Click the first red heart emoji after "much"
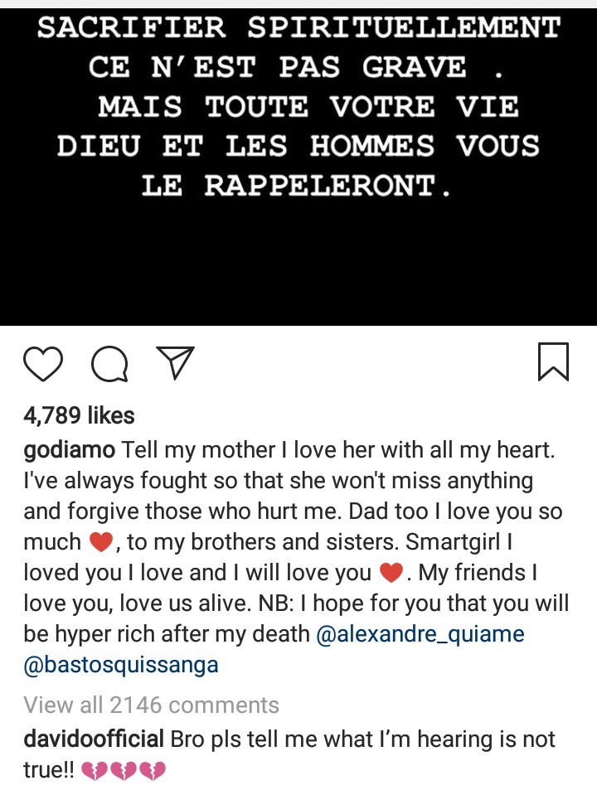Screen dimensions: 597x790 coord(99,543)
